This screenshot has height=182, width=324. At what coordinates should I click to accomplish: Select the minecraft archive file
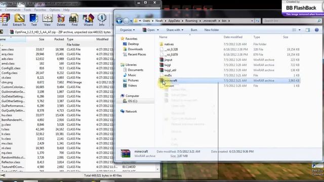tap(229, 80)
